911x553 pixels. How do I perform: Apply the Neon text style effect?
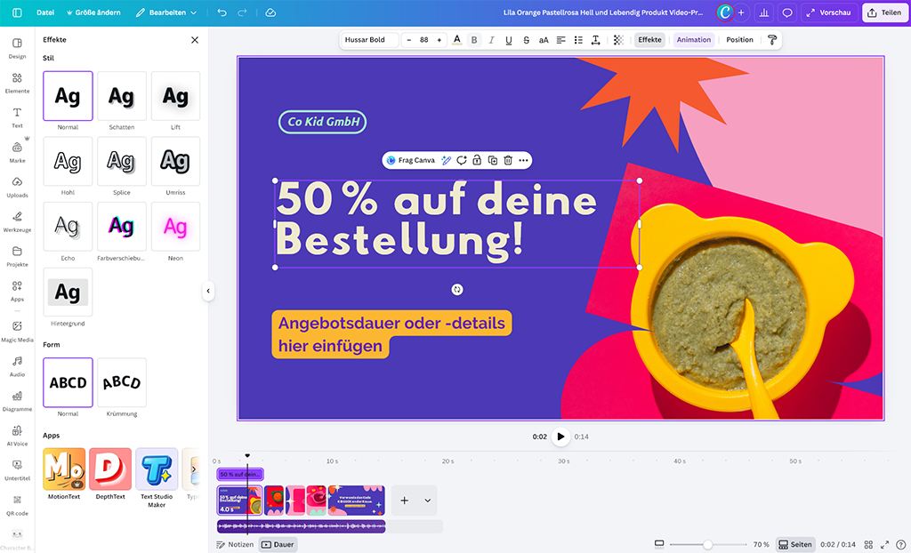click(x=175, y=227)
